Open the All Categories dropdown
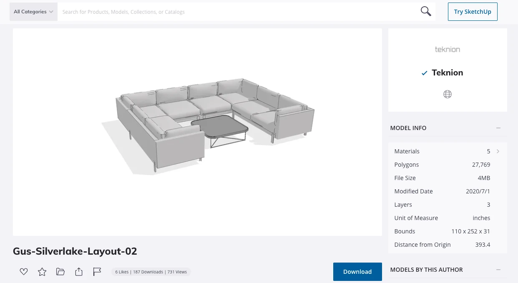This screenshot has height=283, width=518. click(33, 12)
